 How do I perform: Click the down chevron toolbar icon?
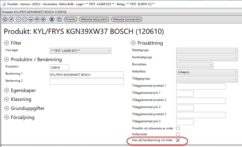pyautogui.click(x=19, y=19)
